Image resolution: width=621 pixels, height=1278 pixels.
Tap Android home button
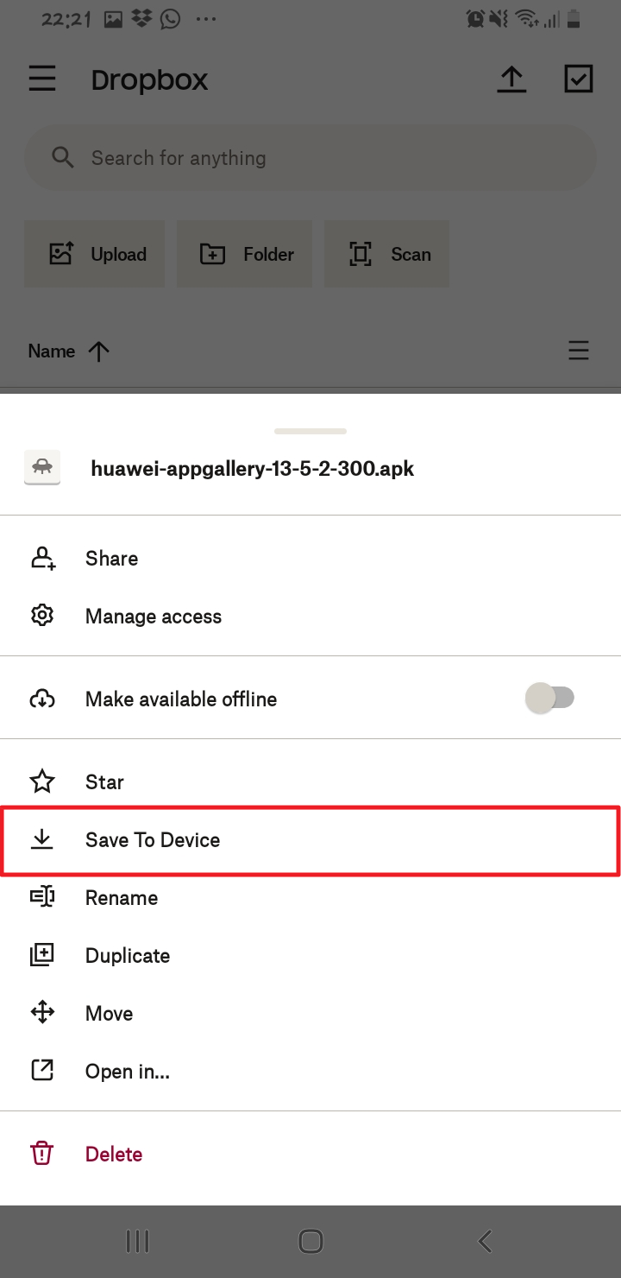point(310,1242)
